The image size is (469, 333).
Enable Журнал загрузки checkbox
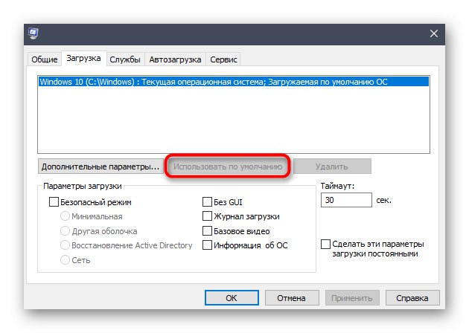pos(207,216)
